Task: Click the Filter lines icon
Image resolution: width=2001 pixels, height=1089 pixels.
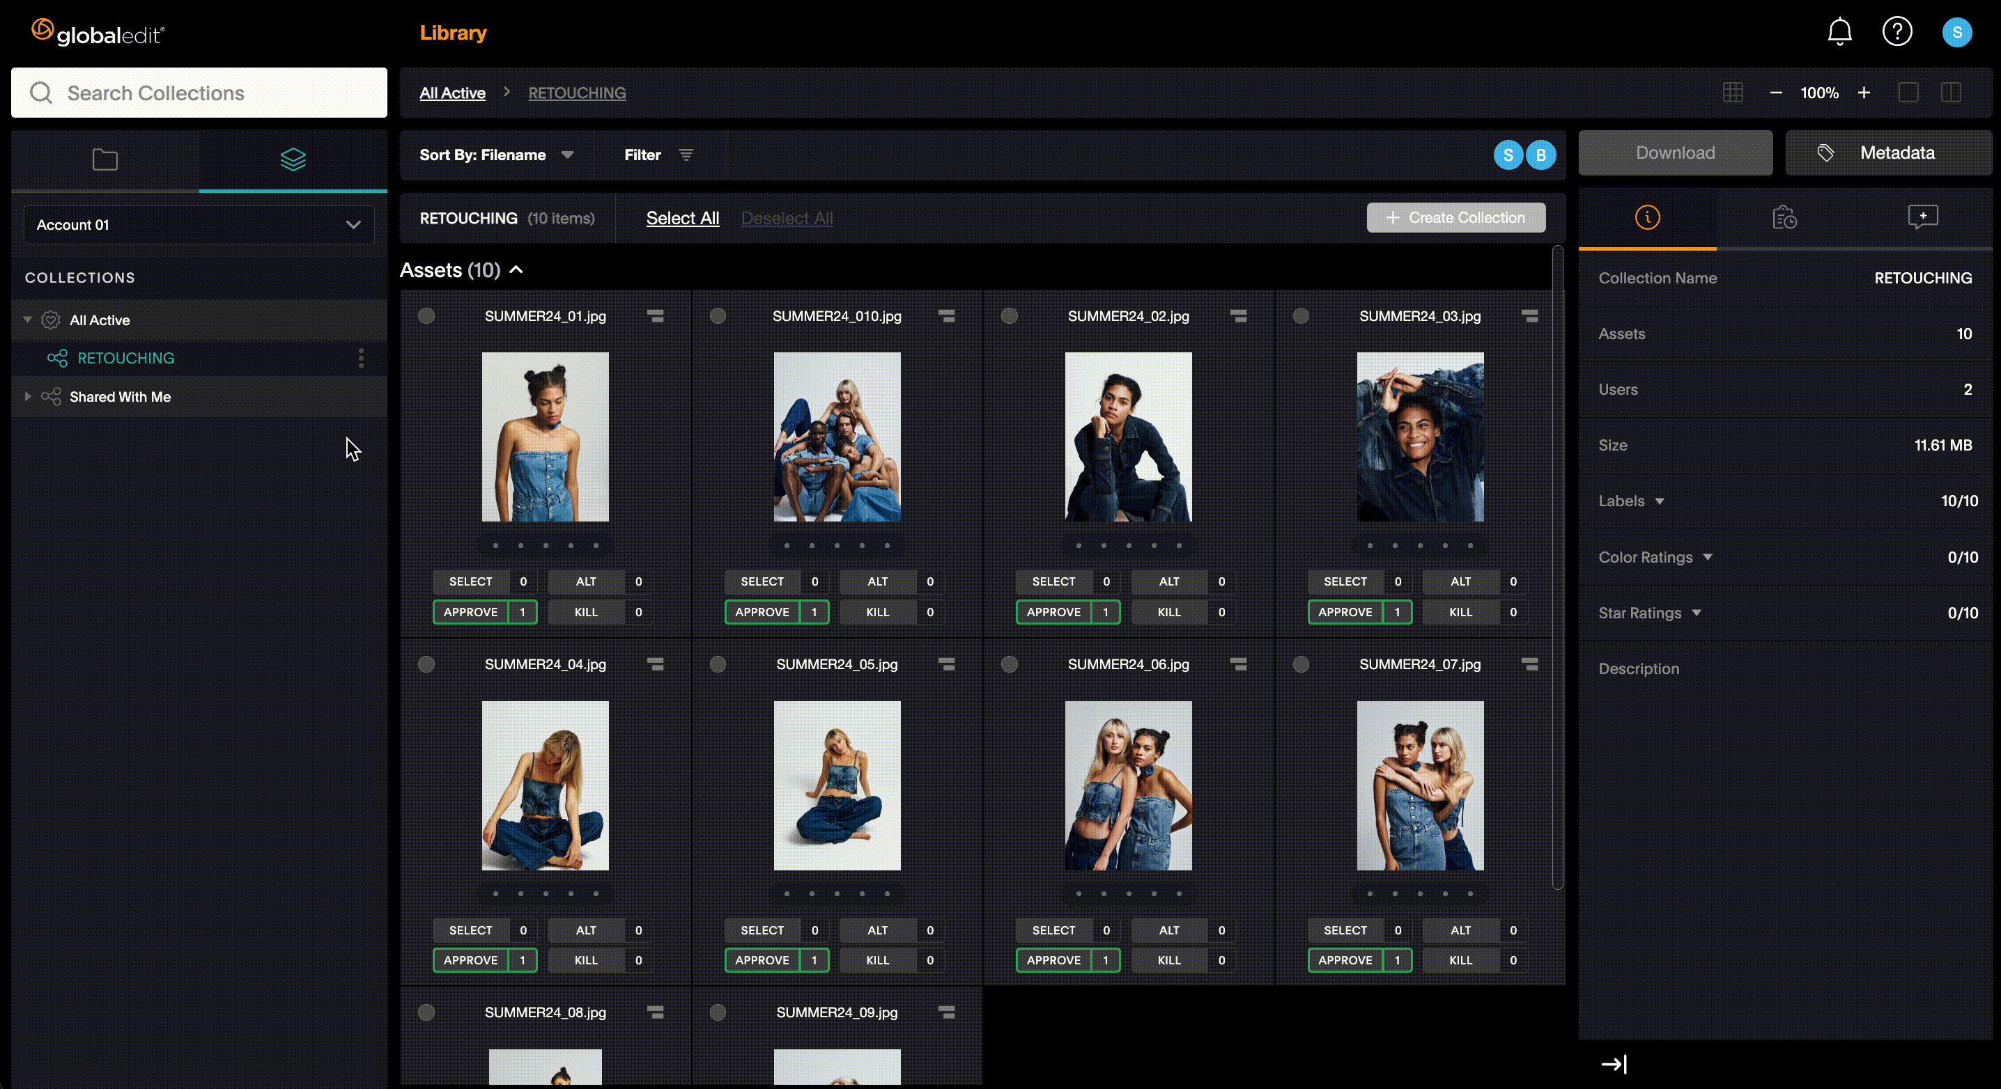Action: click(686, 155)
